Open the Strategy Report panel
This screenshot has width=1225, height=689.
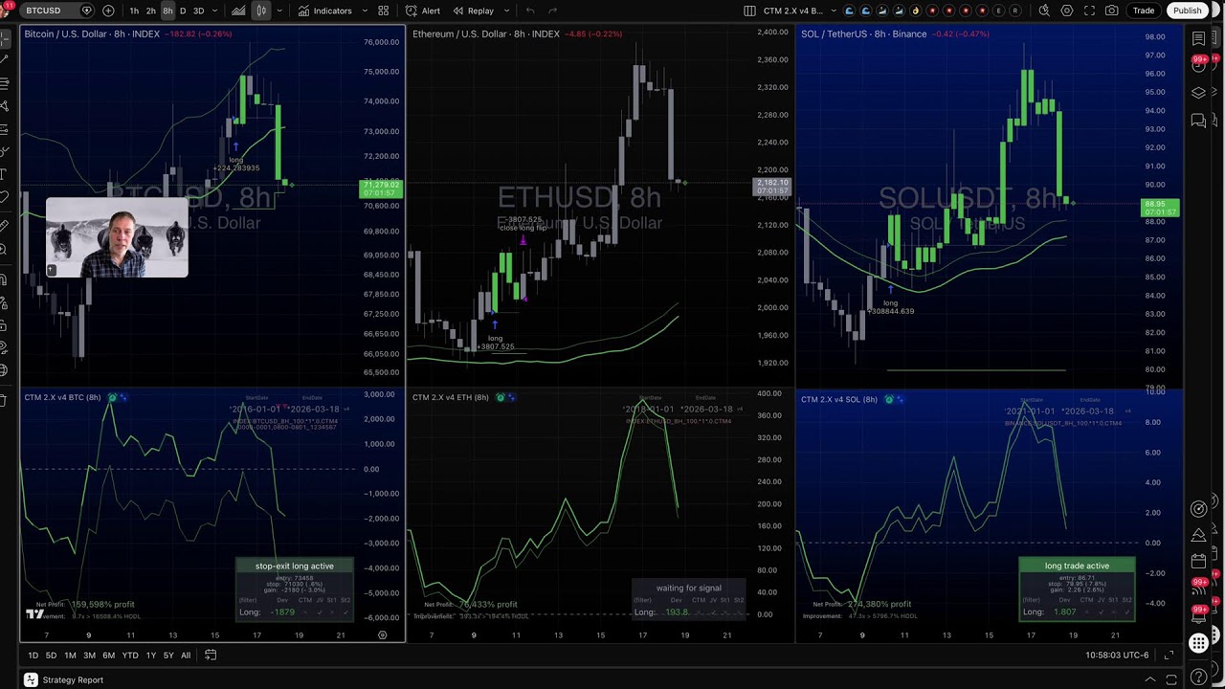73,680
